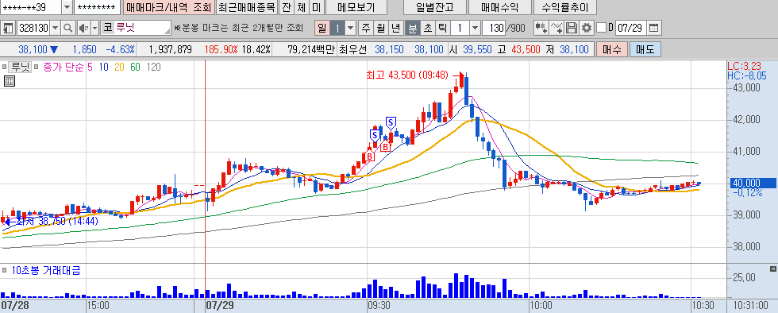The image size is (778, 313).
Task: Click the blue 매도 sell button
Action: click(x=645, y=50)
